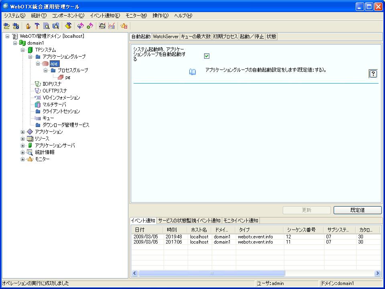Toggle the auto-start application group checkbox

coord(207,56)
